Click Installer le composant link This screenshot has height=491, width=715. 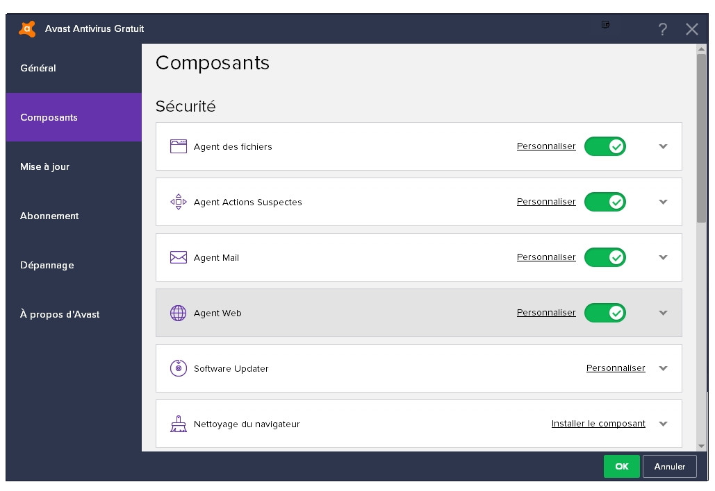point(598,424)
